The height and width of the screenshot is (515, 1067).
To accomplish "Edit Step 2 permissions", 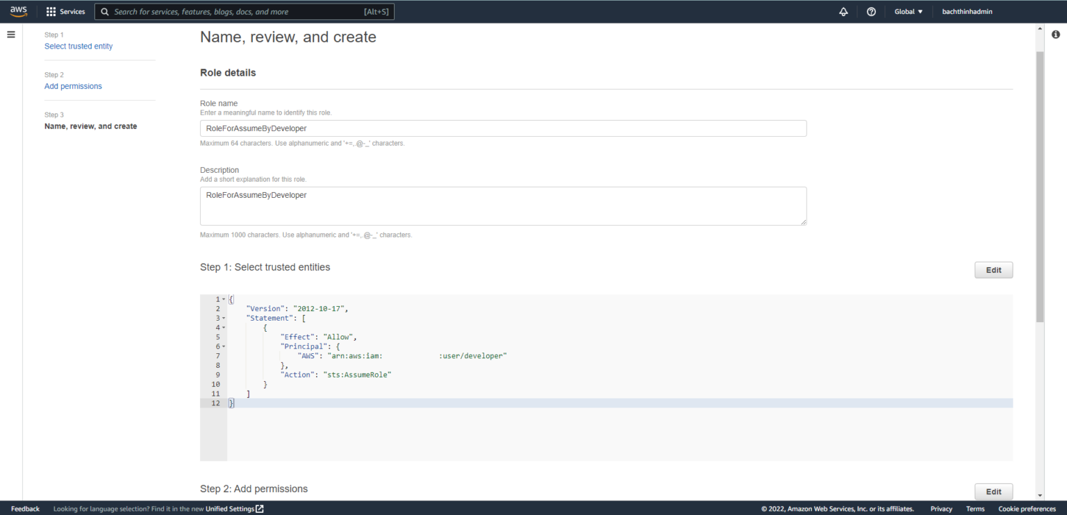I will (993, 491).
